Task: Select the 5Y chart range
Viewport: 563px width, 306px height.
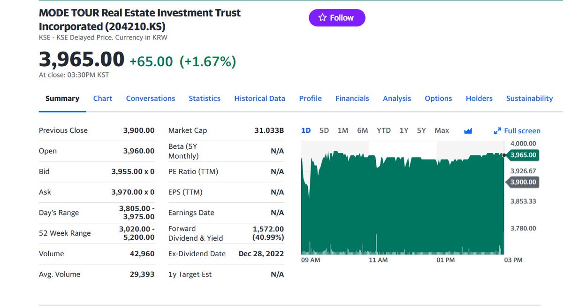Action: coord(421,130)
